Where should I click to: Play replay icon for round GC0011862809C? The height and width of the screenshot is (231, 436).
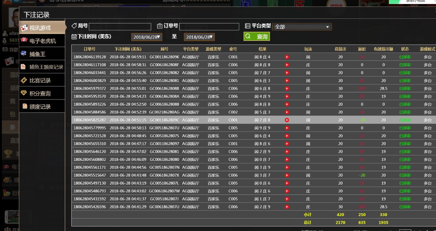tap(287, 120)
